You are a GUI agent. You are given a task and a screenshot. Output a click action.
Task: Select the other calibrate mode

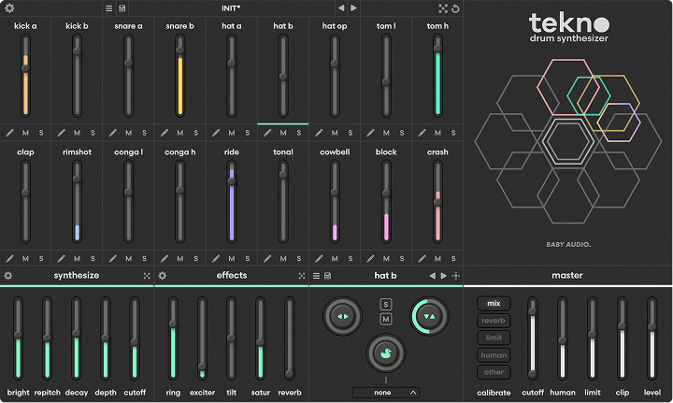tap(494, 372)
